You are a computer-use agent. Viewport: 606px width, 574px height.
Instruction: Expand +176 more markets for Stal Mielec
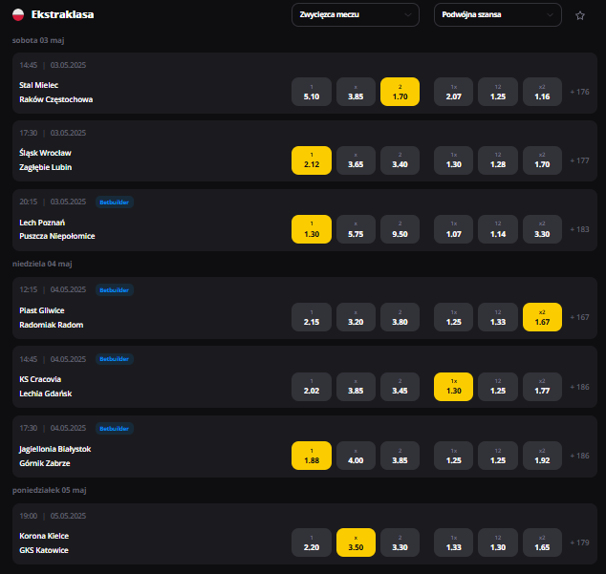click(580, 92)
